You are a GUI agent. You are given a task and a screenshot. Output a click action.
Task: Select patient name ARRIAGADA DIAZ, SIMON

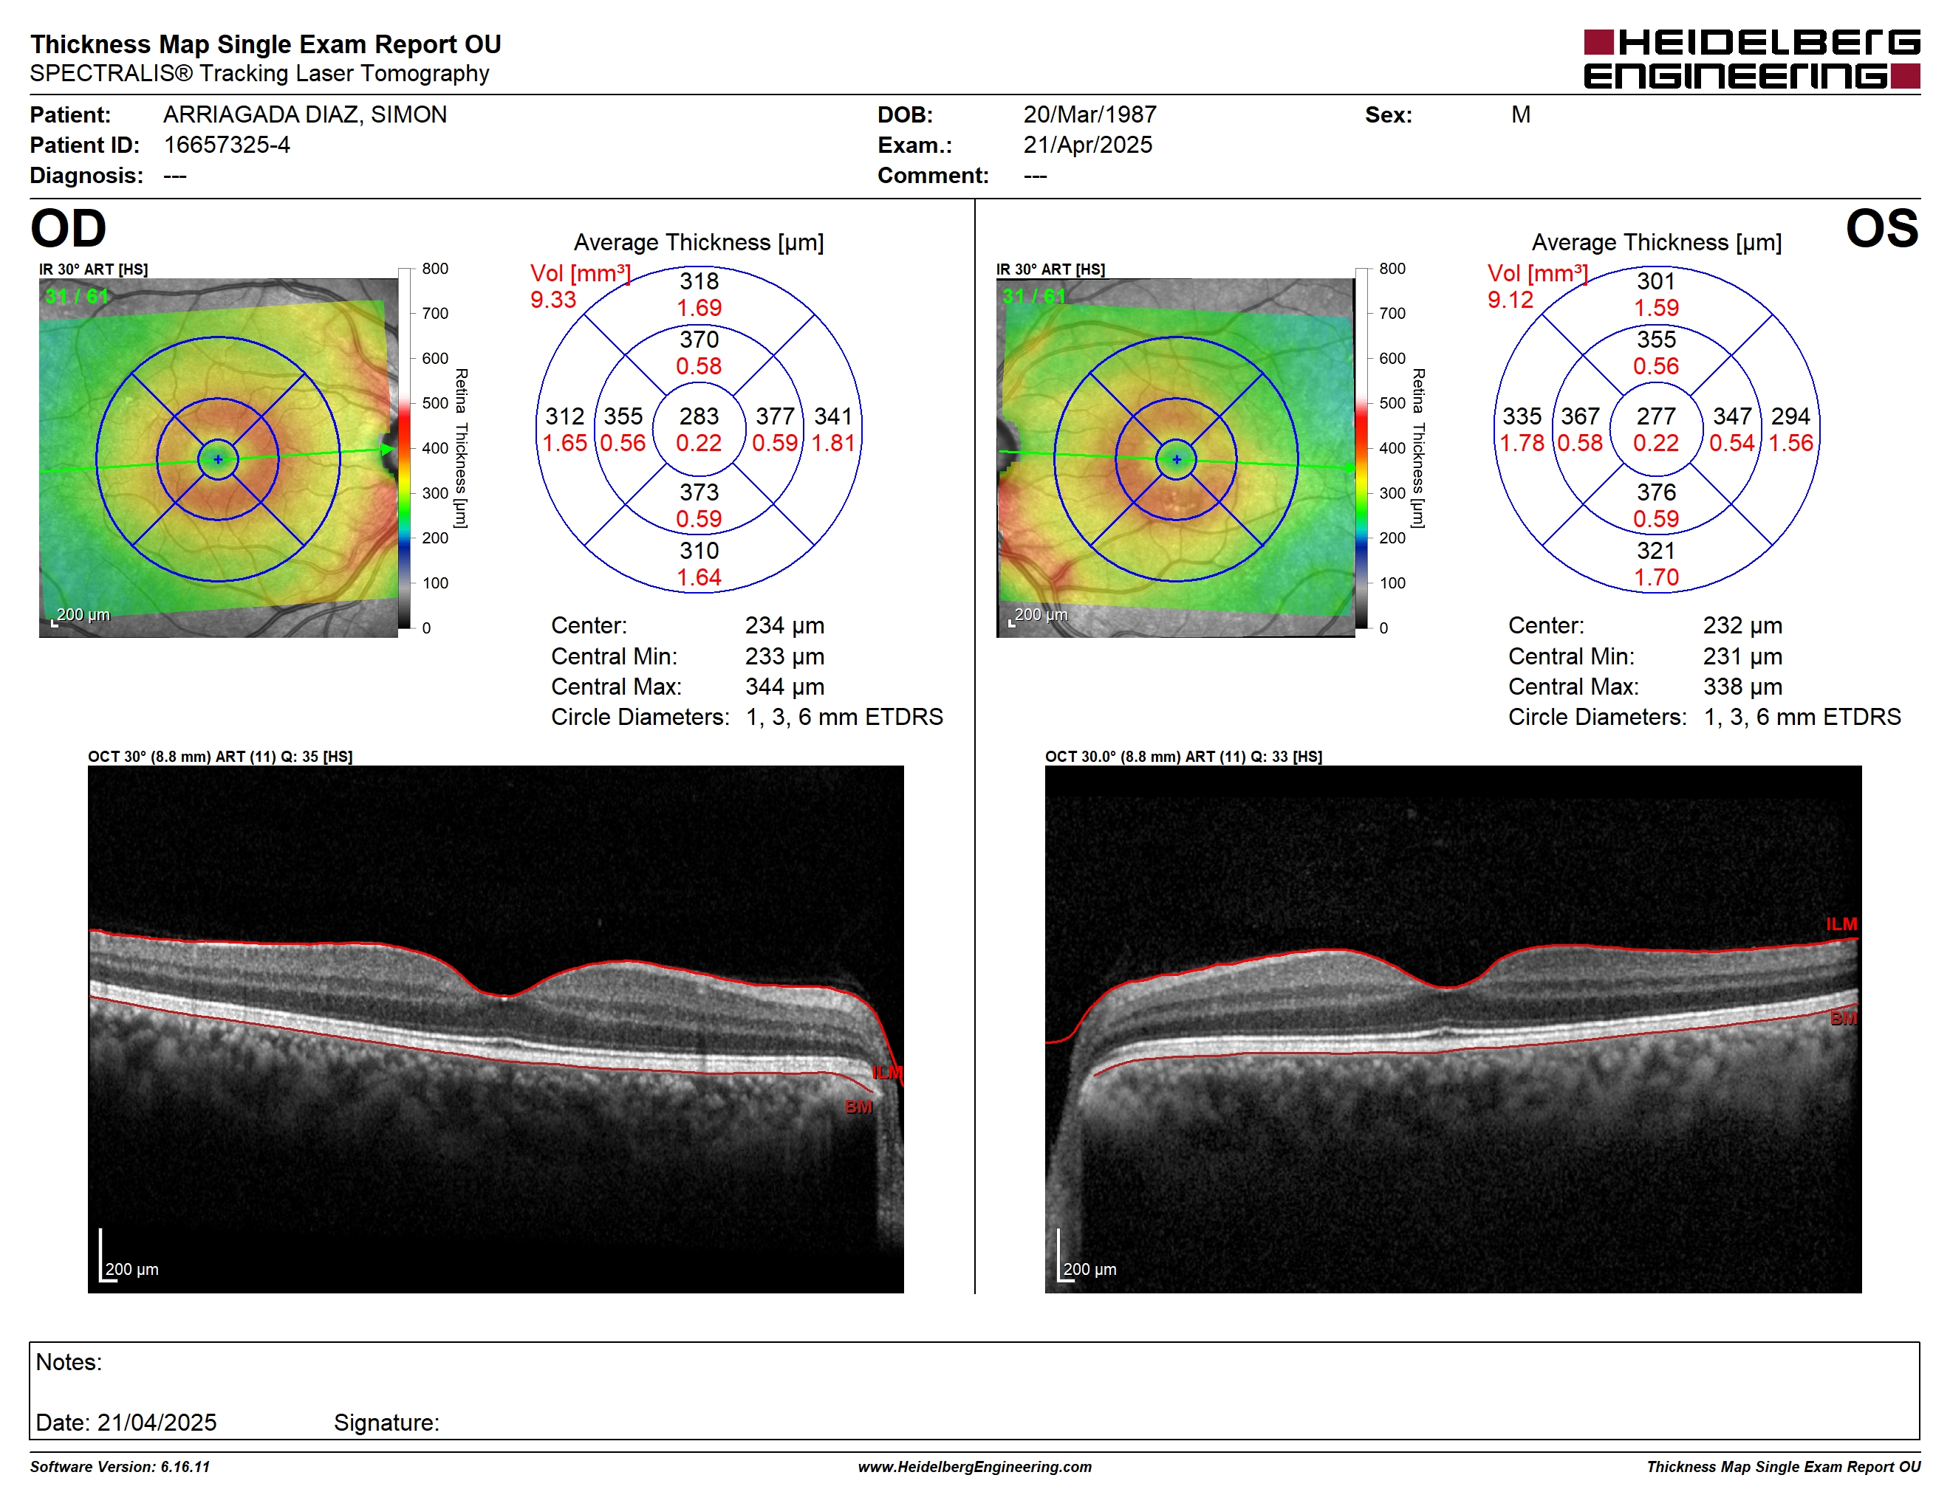pyautogui.click(x=304, y=114)
